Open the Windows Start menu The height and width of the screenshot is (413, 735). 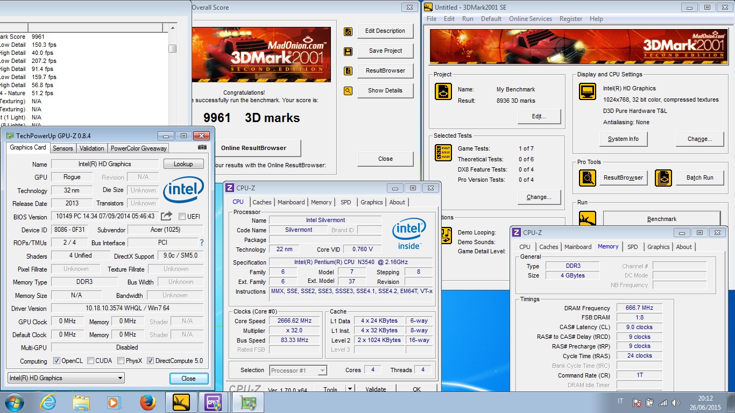[x=14, y=402]
